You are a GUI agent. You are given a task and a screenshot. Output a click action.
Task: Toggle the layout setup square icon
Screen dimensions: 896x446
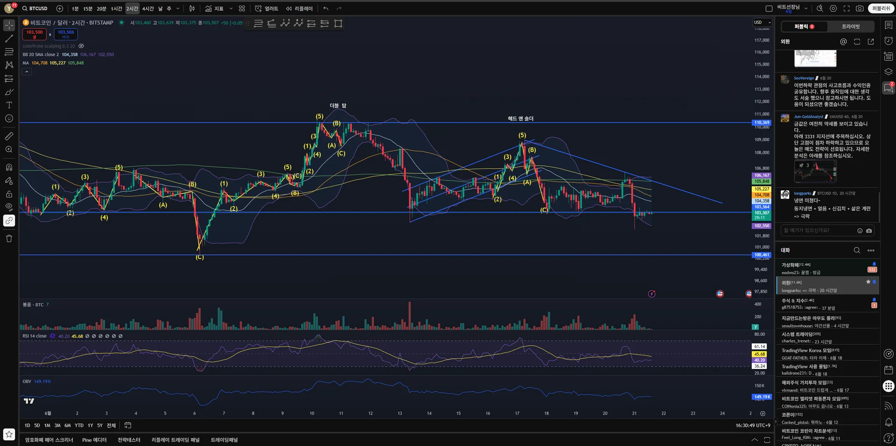[x=769, y=8]
